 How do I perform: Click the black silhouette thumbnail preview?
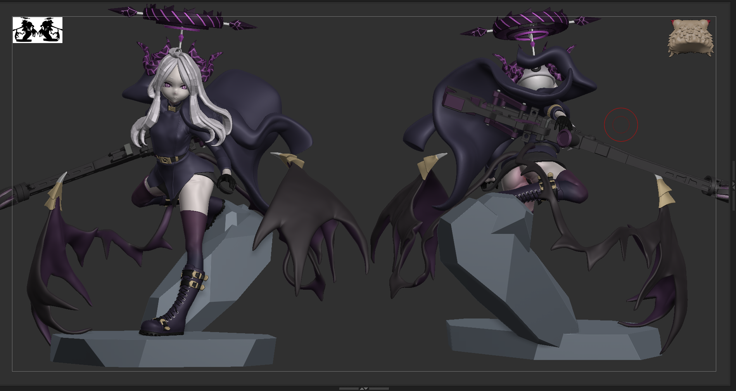(38, 30)
